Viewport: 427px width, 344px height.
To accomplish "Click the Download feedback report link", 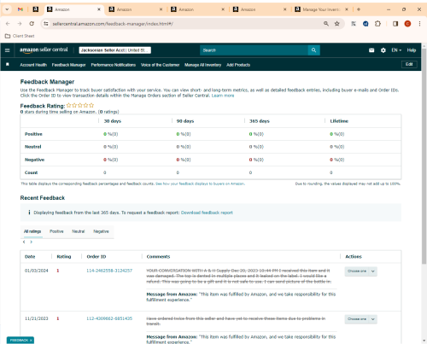I will point(207,213).
